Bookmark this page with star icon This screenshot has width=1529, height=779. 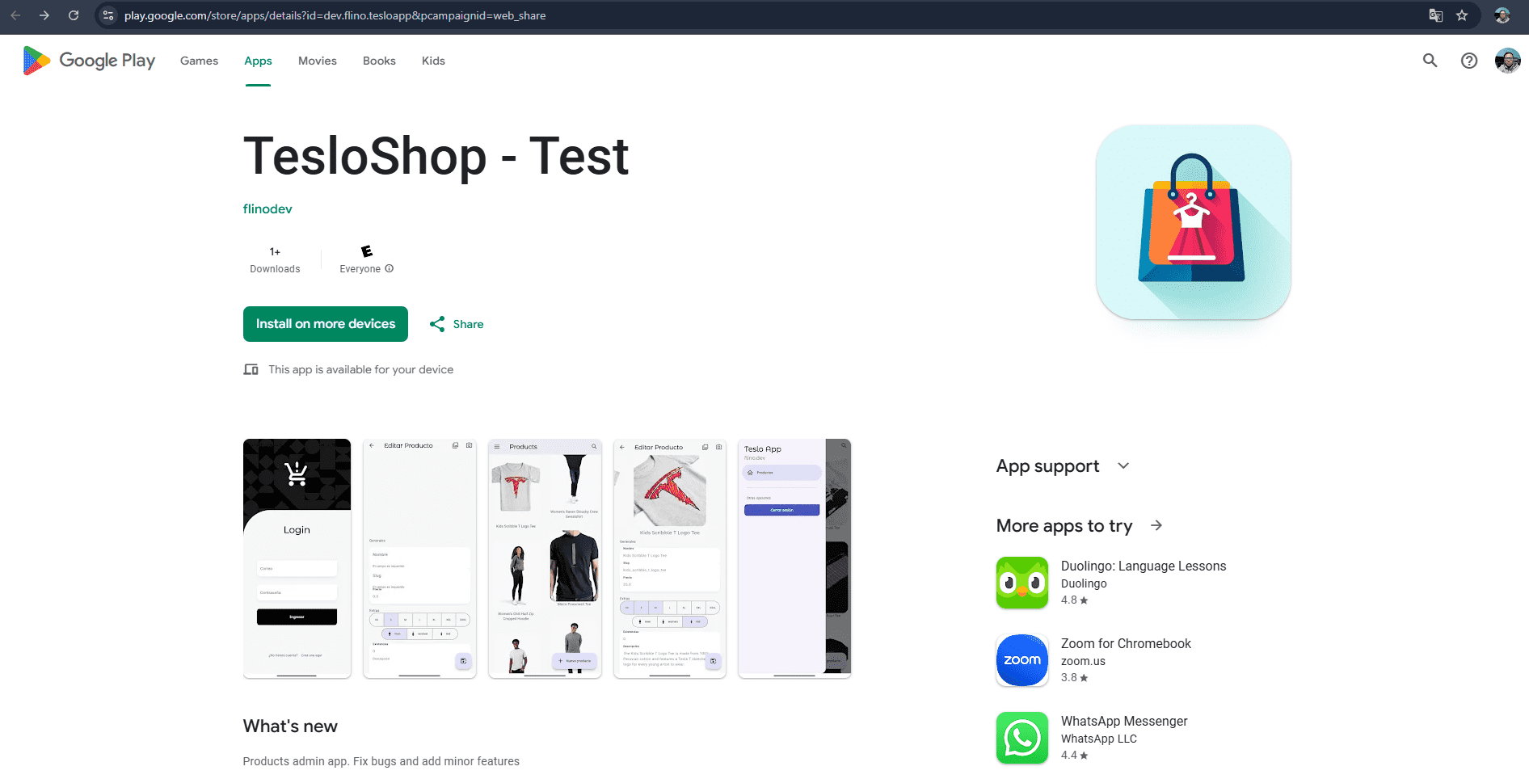pos(1462,15)
